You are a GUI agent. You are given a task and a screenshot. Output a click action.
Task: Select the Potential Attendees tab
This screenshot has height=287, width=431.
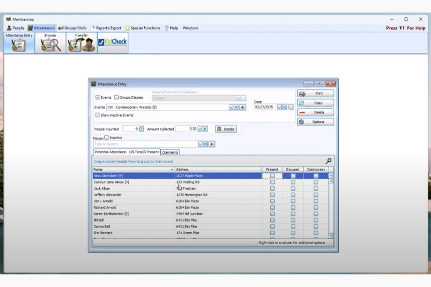(x=127, y=152)
